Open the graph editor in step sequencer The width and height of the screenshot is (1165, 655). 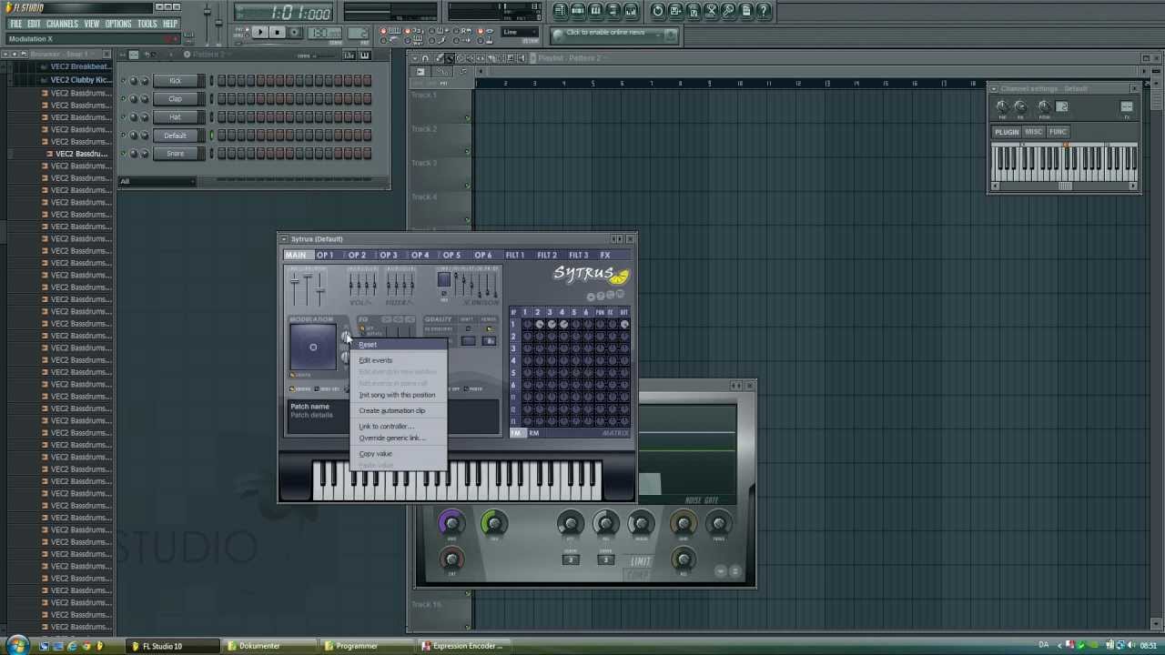(349, 55)
